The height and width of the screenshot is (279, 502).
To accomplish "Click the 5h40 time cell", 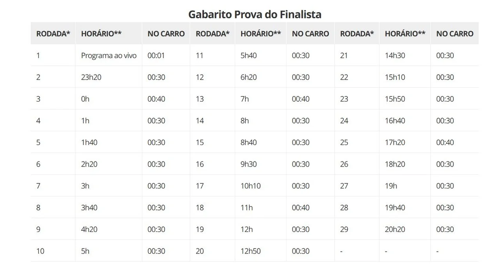I will 249,55.
